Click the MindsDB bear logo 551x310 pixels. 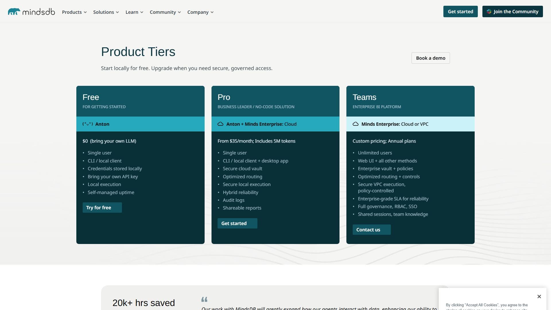click(14, 11)
